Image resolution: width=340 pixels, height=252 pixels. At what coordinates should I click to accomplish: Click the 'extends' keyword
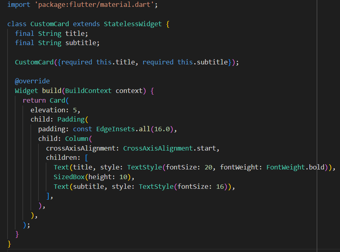(86, 24)
